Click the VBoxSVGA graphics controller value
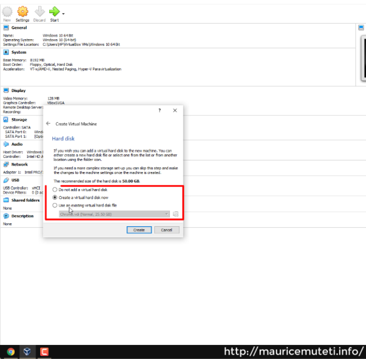 click(56, 103)
